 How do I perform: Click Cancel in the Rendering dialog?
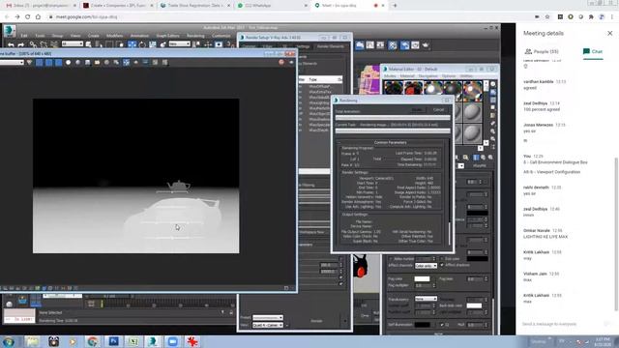(438, 109)
